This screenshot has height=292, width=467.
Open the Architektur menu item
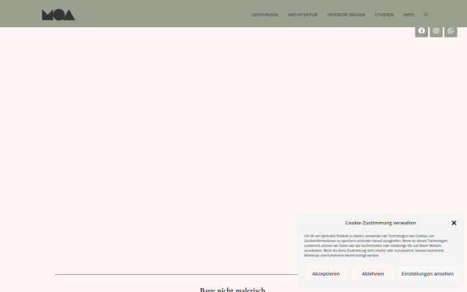pyautogui.click(x=303, y=15)
